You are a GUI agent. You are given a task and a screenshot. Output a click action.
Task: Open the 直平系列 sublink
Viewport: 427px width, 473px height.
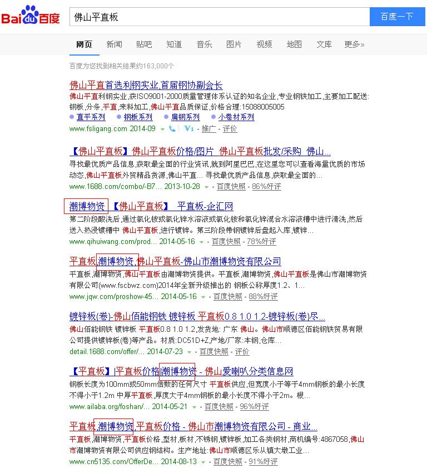pyautogui.click(x=91, y=117)
